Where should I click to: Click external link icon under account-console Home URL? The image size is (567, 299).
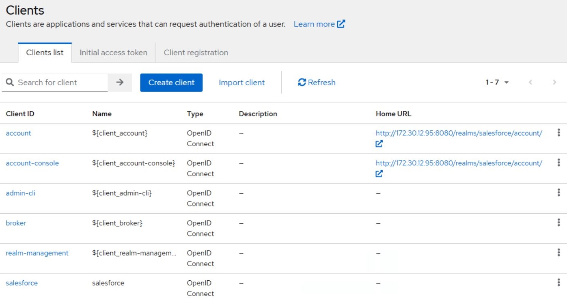pos(379,174)
